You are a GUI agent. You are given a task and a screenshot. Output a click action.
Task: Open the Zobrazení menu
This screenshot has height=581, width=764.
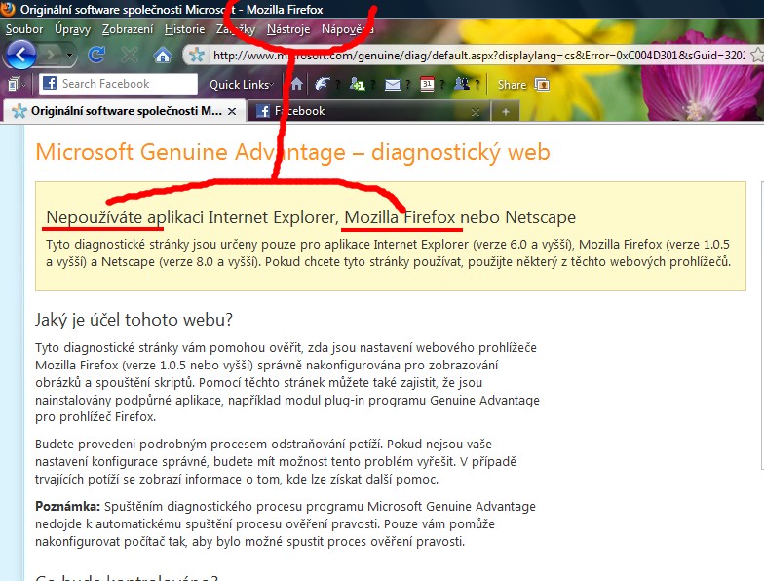point(128,29)
